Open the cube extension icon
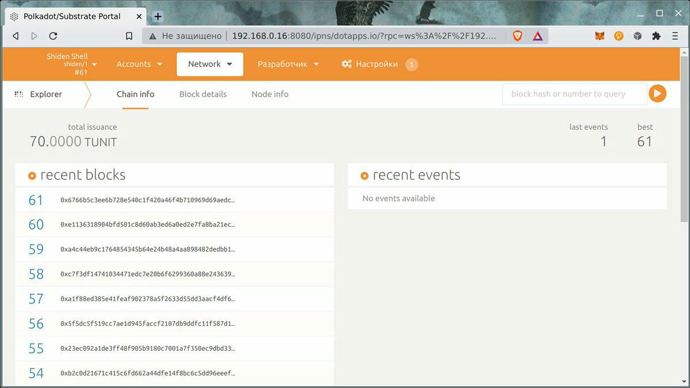 point(638,36)
